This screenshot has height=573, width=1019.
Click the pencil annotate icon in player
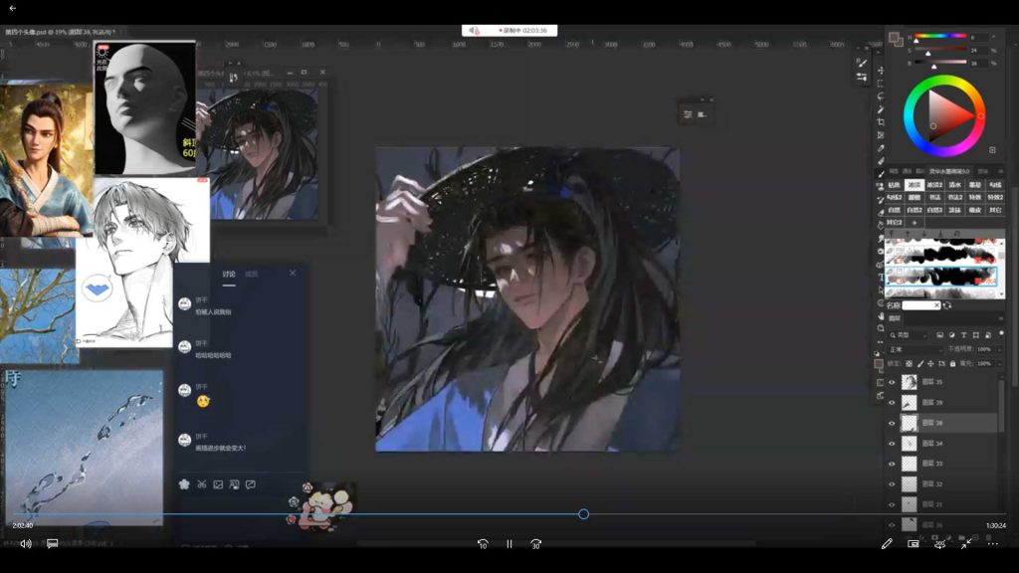pyautogui.click(x=887, y=544)
